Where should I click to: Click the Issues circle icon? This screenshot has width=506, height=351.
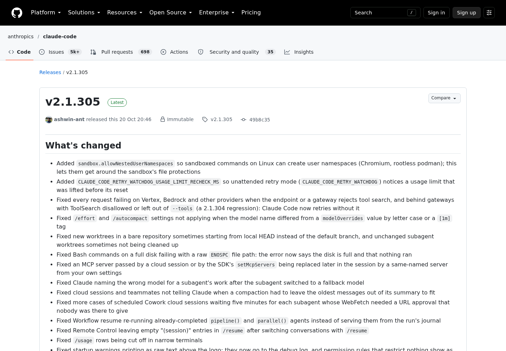pyautogui.click(x=42, y=52)
